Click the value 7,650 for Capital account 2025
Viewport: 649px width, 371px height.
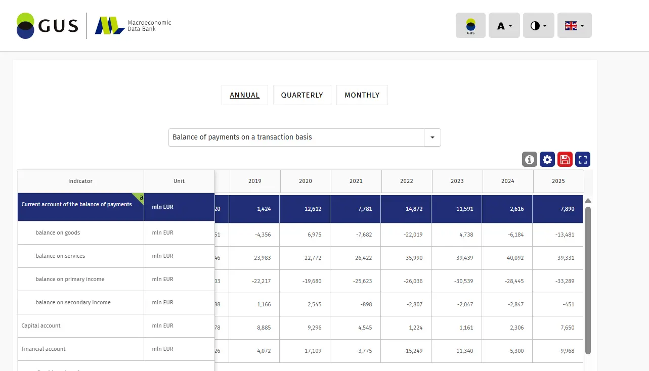[567, 328]
